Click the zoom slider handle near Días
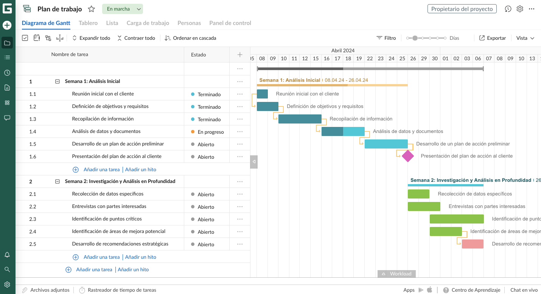Screen dimensions: 541x294 point(415,38)
